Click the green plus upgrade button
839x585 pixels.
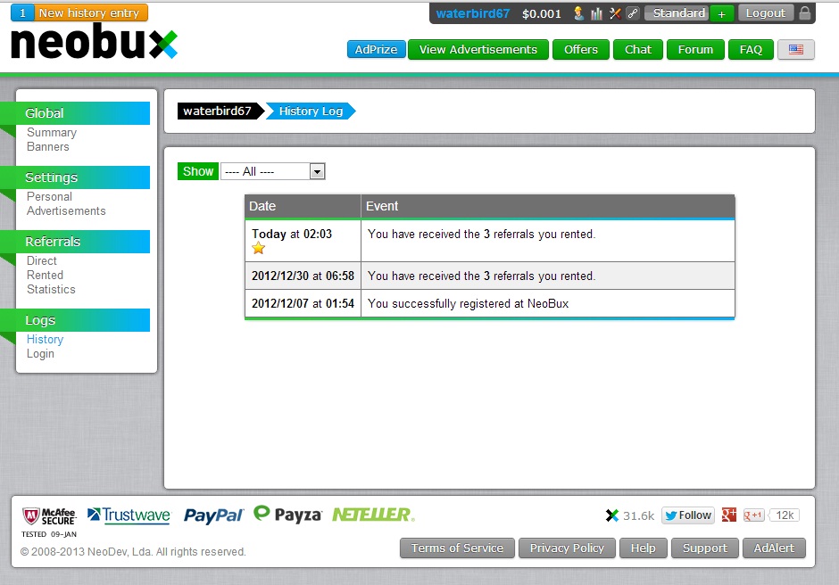click(x=721, y=14)
